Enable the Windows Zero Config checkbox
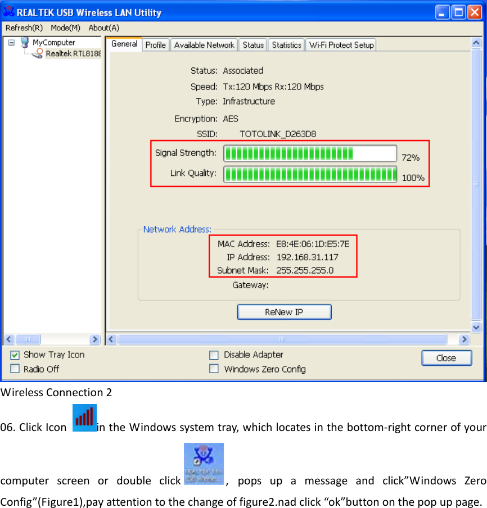Screen dimensions: 487x508 pyautogui.click(x=214, y=369)
